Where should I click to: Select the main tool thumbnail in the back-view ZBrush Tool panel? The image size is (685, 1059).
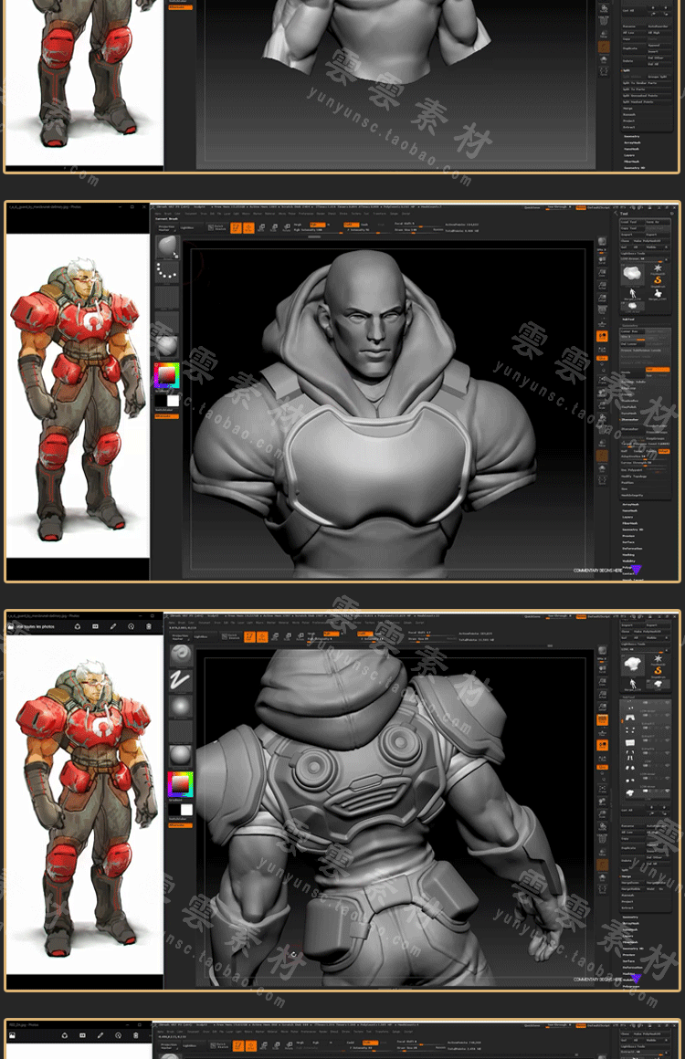click(x=633, y=665)
